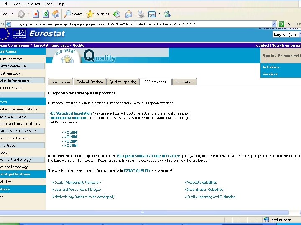Open the Help menu
This screenshot has height=225, width=301.
coord(61,4)
